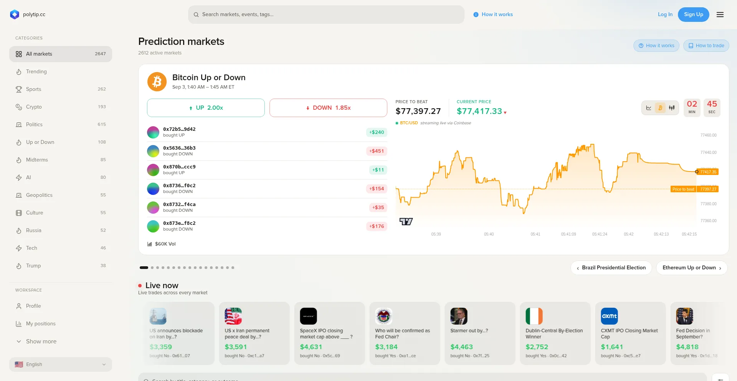
Task: Click the TradingView logo on the chart
Action: [406, 221]
